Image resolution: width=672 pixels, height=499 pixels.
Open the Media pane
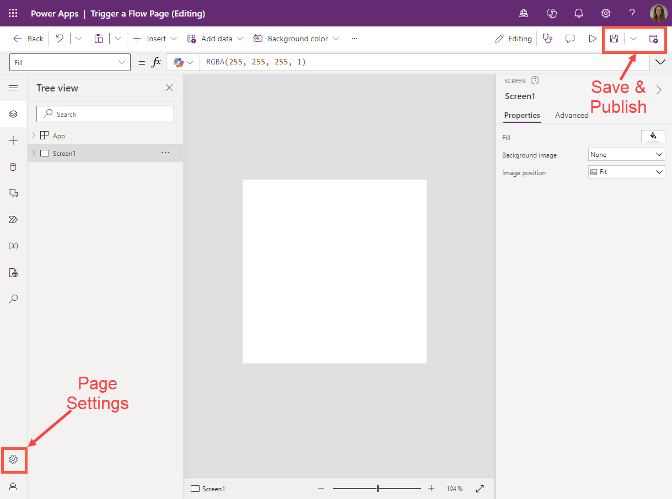13,193
